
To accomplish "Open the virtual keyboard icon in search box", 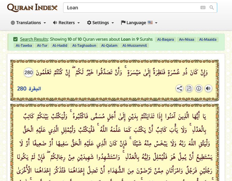I will [203, 8].
